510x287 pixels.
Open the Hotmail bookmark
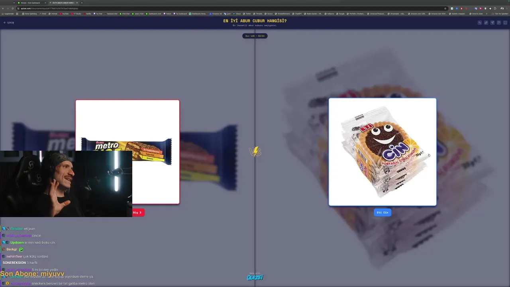53,14
